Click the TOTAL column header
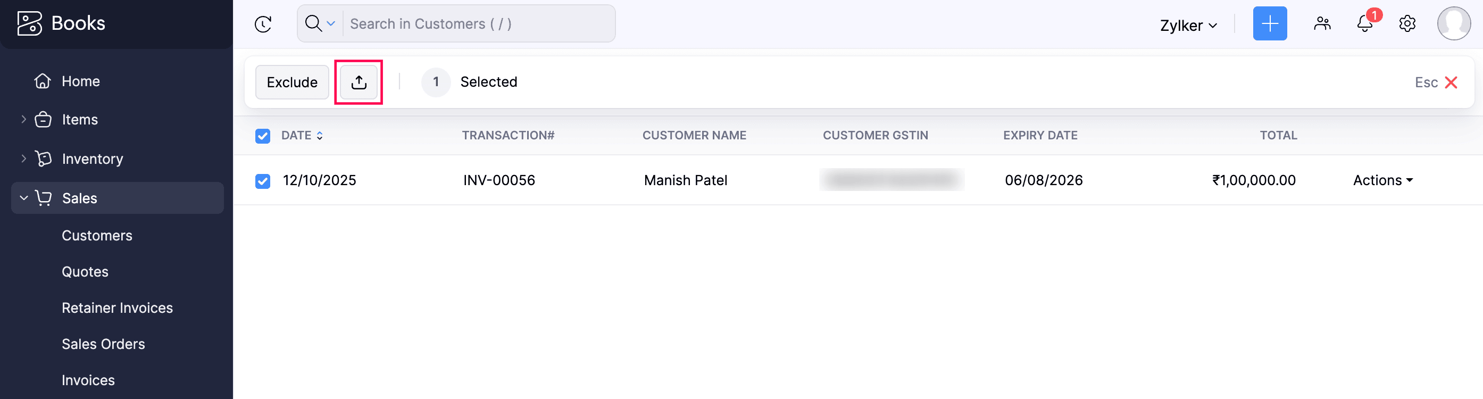Image resolution: width=1483 pixels, height=399 pixels. coord(1278,135)
